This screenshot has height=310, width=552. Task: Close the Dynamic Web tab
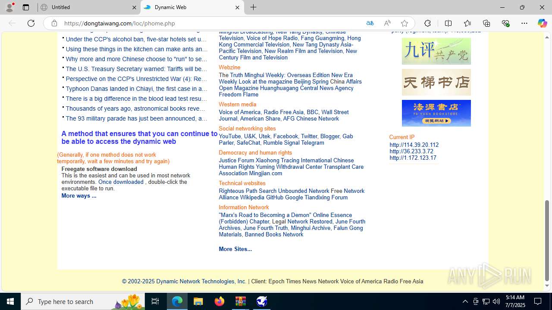(x=237, y=7)
